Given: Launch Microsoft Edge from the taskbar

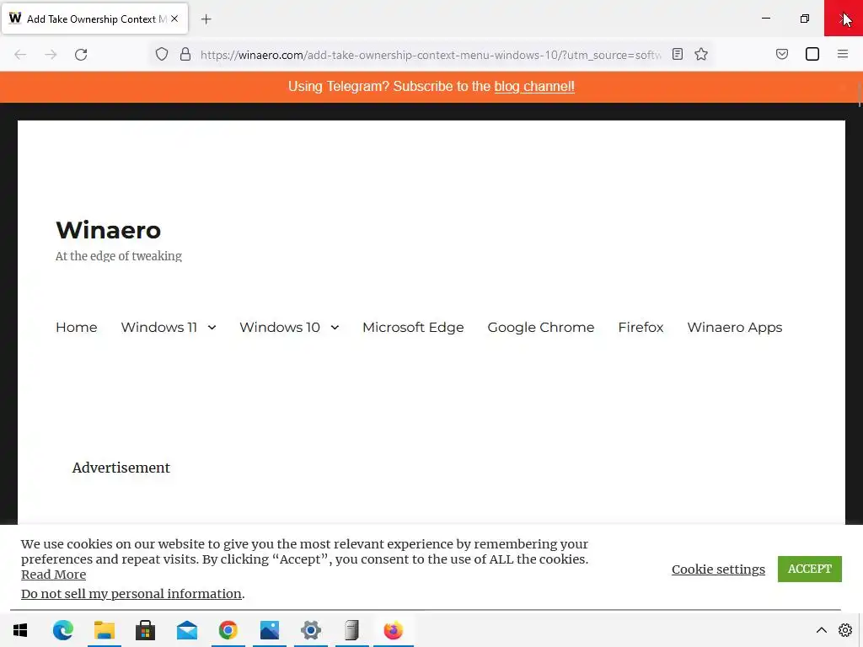Looking at the screenshot, I should pos(62,630).
